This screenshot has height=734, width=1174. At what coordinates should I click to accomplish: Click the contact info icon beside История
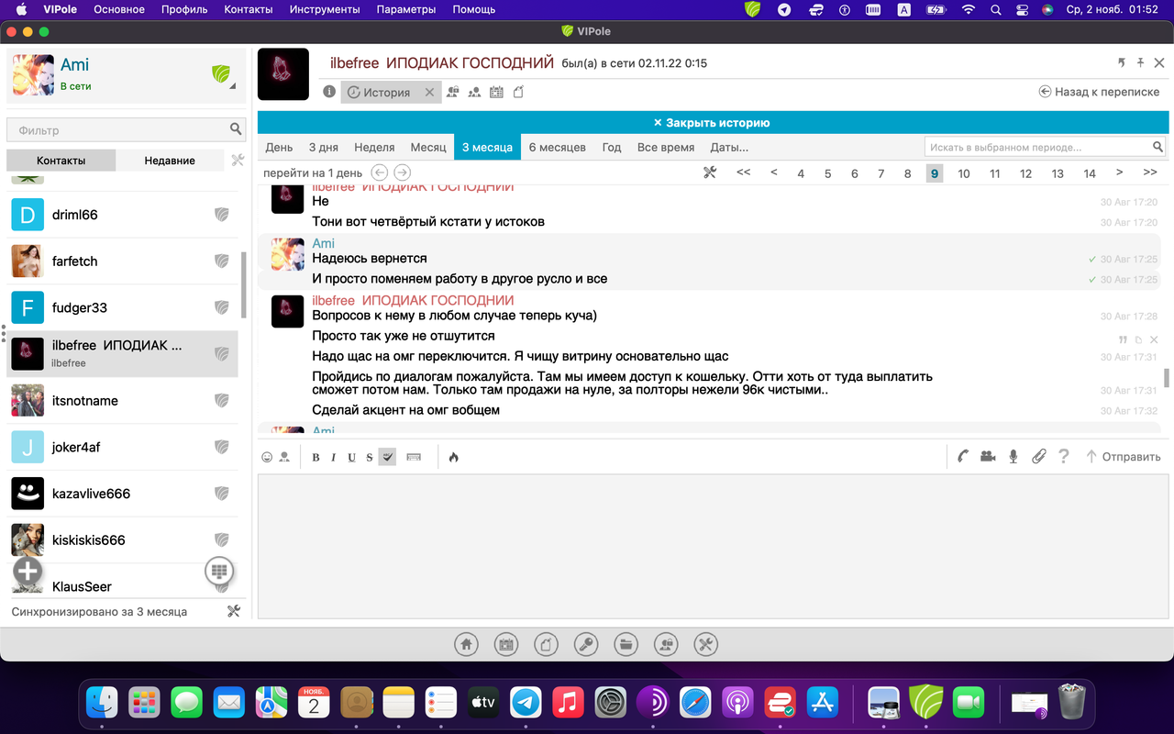[x=329, y=92]
